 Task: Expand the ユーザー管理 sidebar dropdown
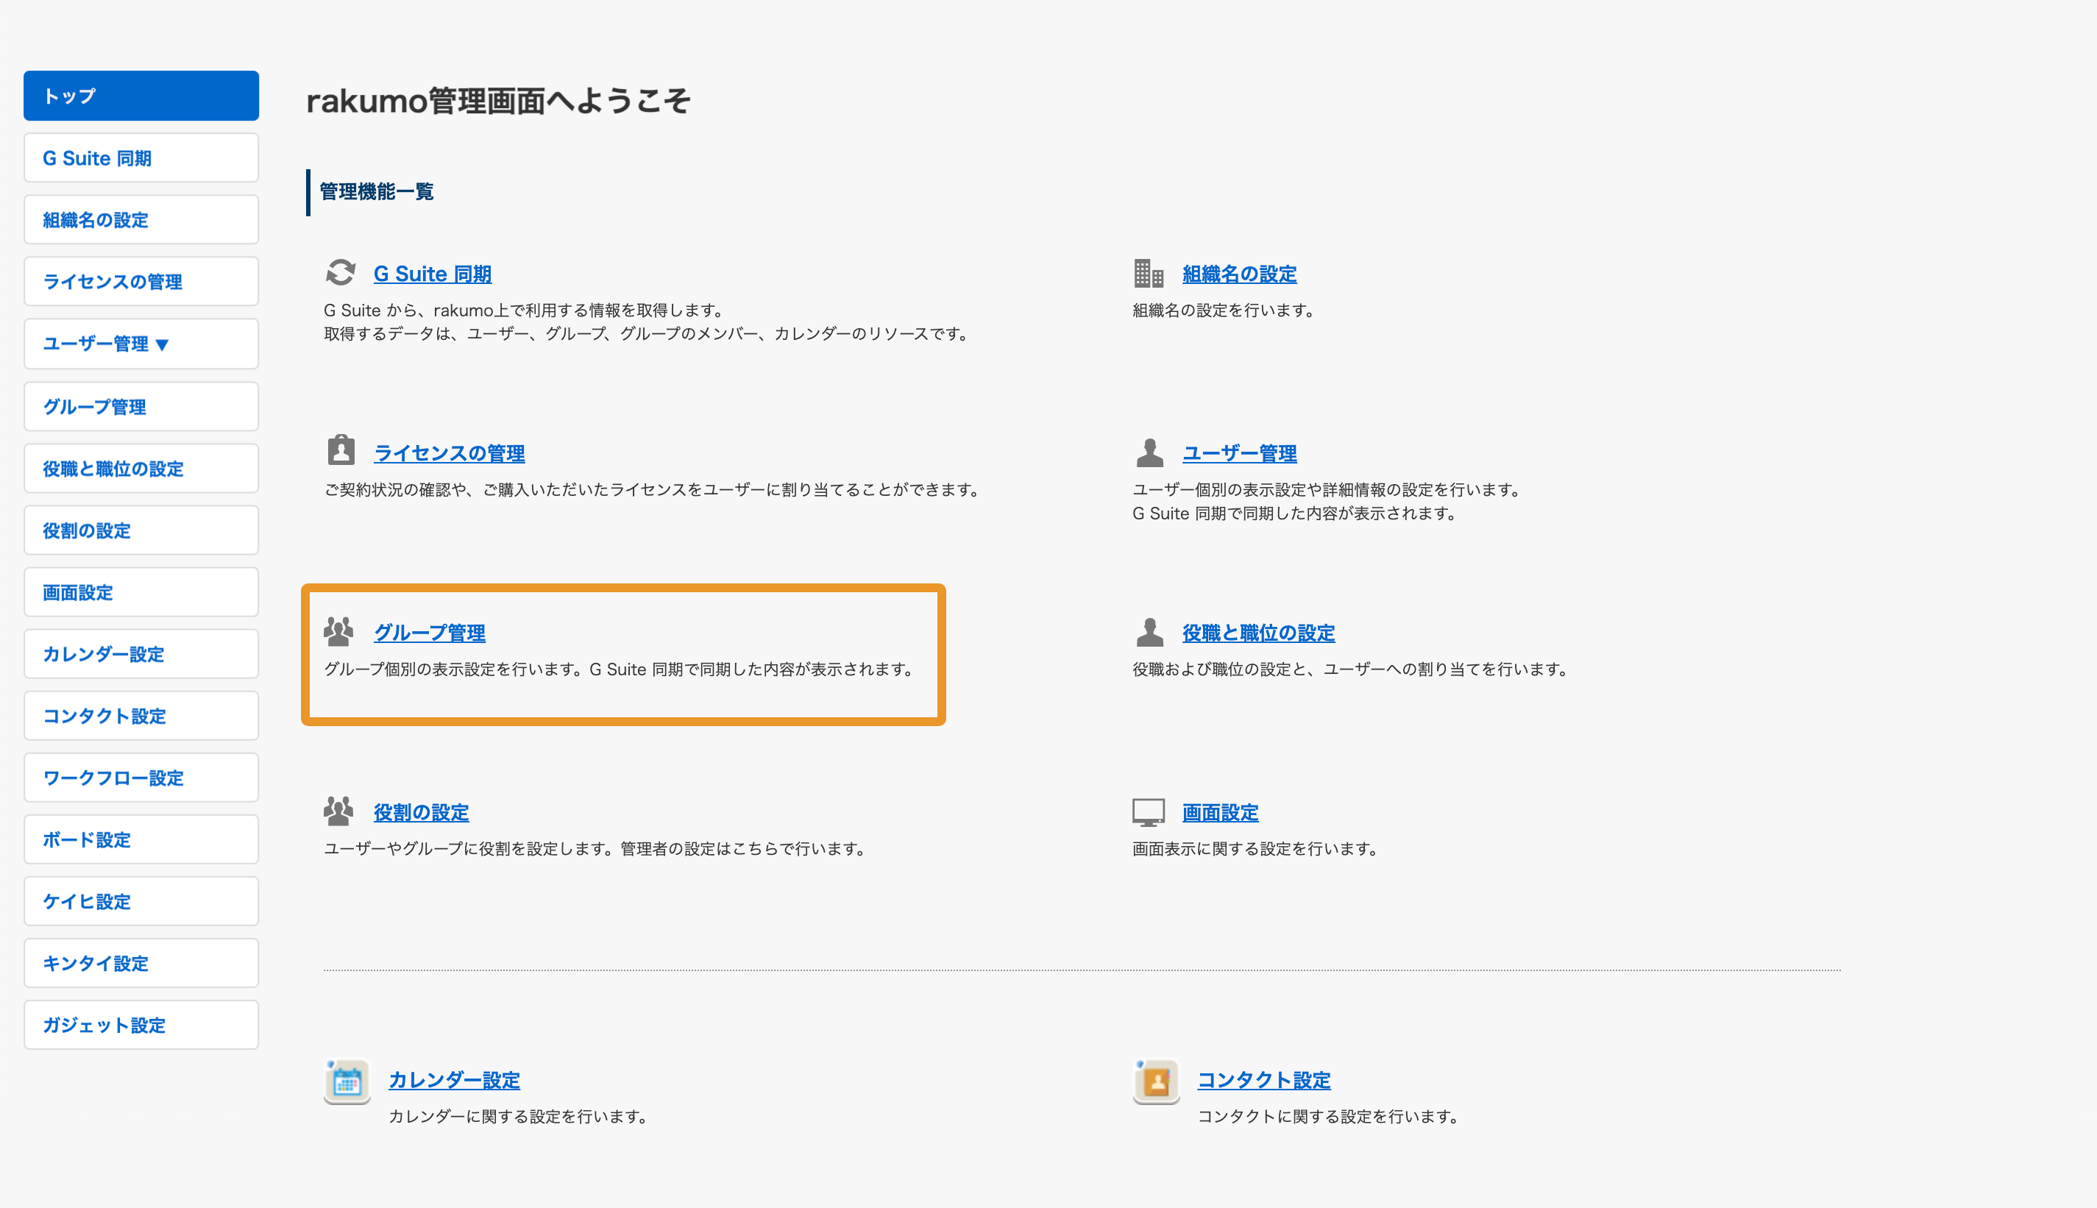click(x=141, y=344)
